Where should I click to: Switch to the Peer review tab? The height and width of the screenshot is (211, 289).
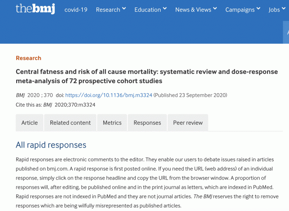coord(188,123)
